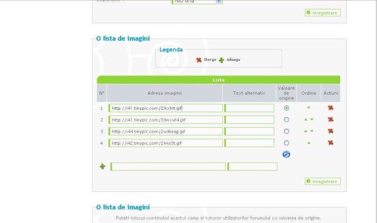Move row 3 up with arrow
Image resolution: width=377 pixels, height=223 pixels.
305,131
